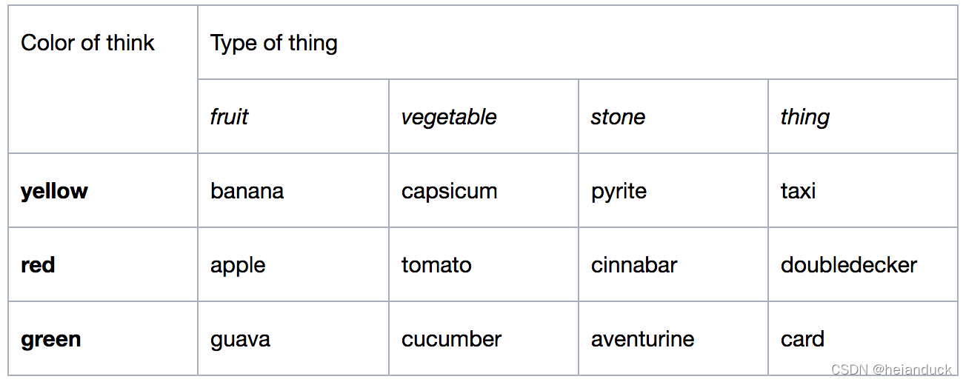Image resolution: width=963 pixels, height=382 pixels.
Task: Select the 'stone' column header
Action: [x=673, y=116]
